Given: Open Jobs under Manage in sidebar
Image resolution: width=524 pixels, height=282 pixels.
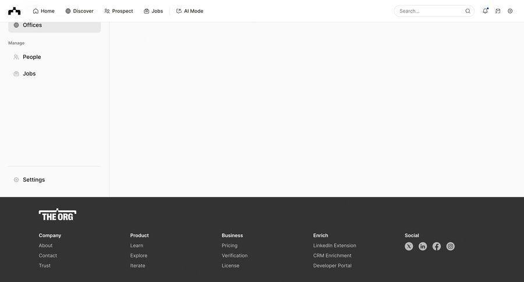Looking at the screenshot, I should [55, 73].
